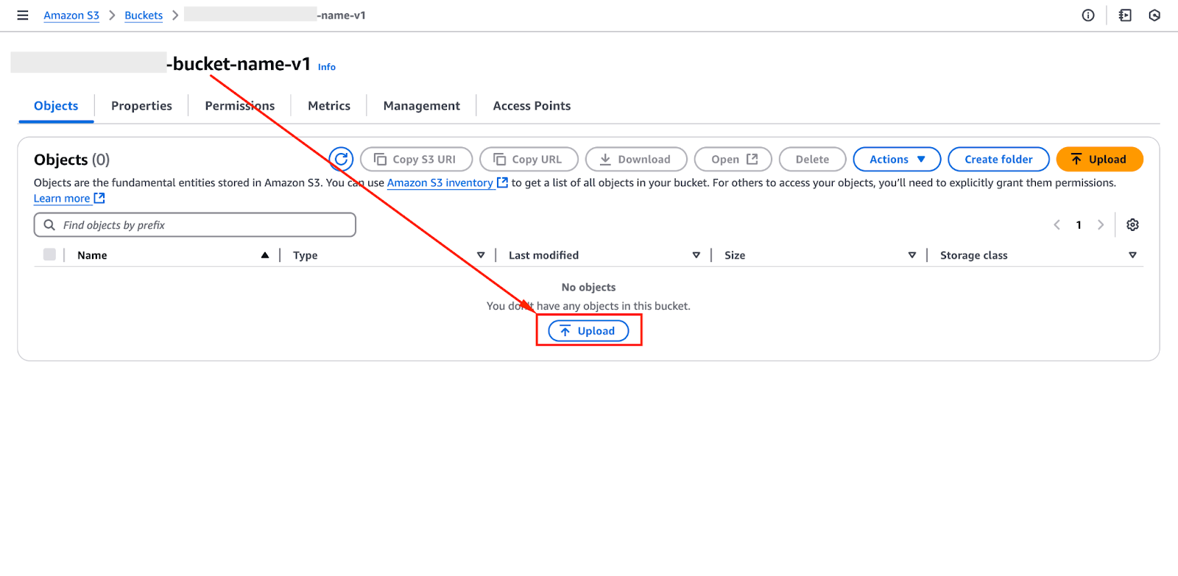Sort by Name ascending arrow
This screenshot has width=1178, height=576.
click(265, 255)
